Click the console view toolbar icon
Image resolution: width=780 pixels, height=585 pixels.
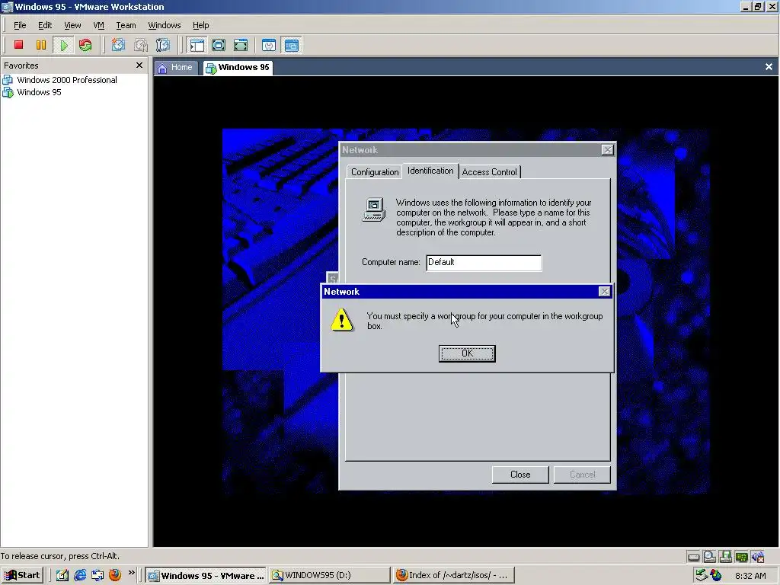[292, 45]
